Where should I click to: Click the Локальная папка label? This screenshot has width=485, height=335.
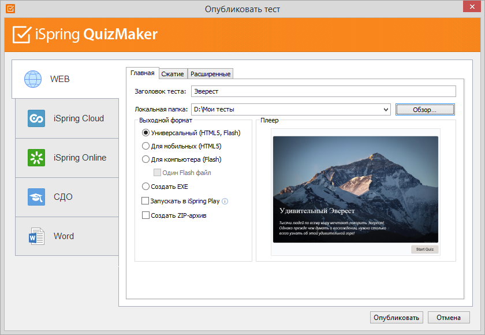point(161,109)
